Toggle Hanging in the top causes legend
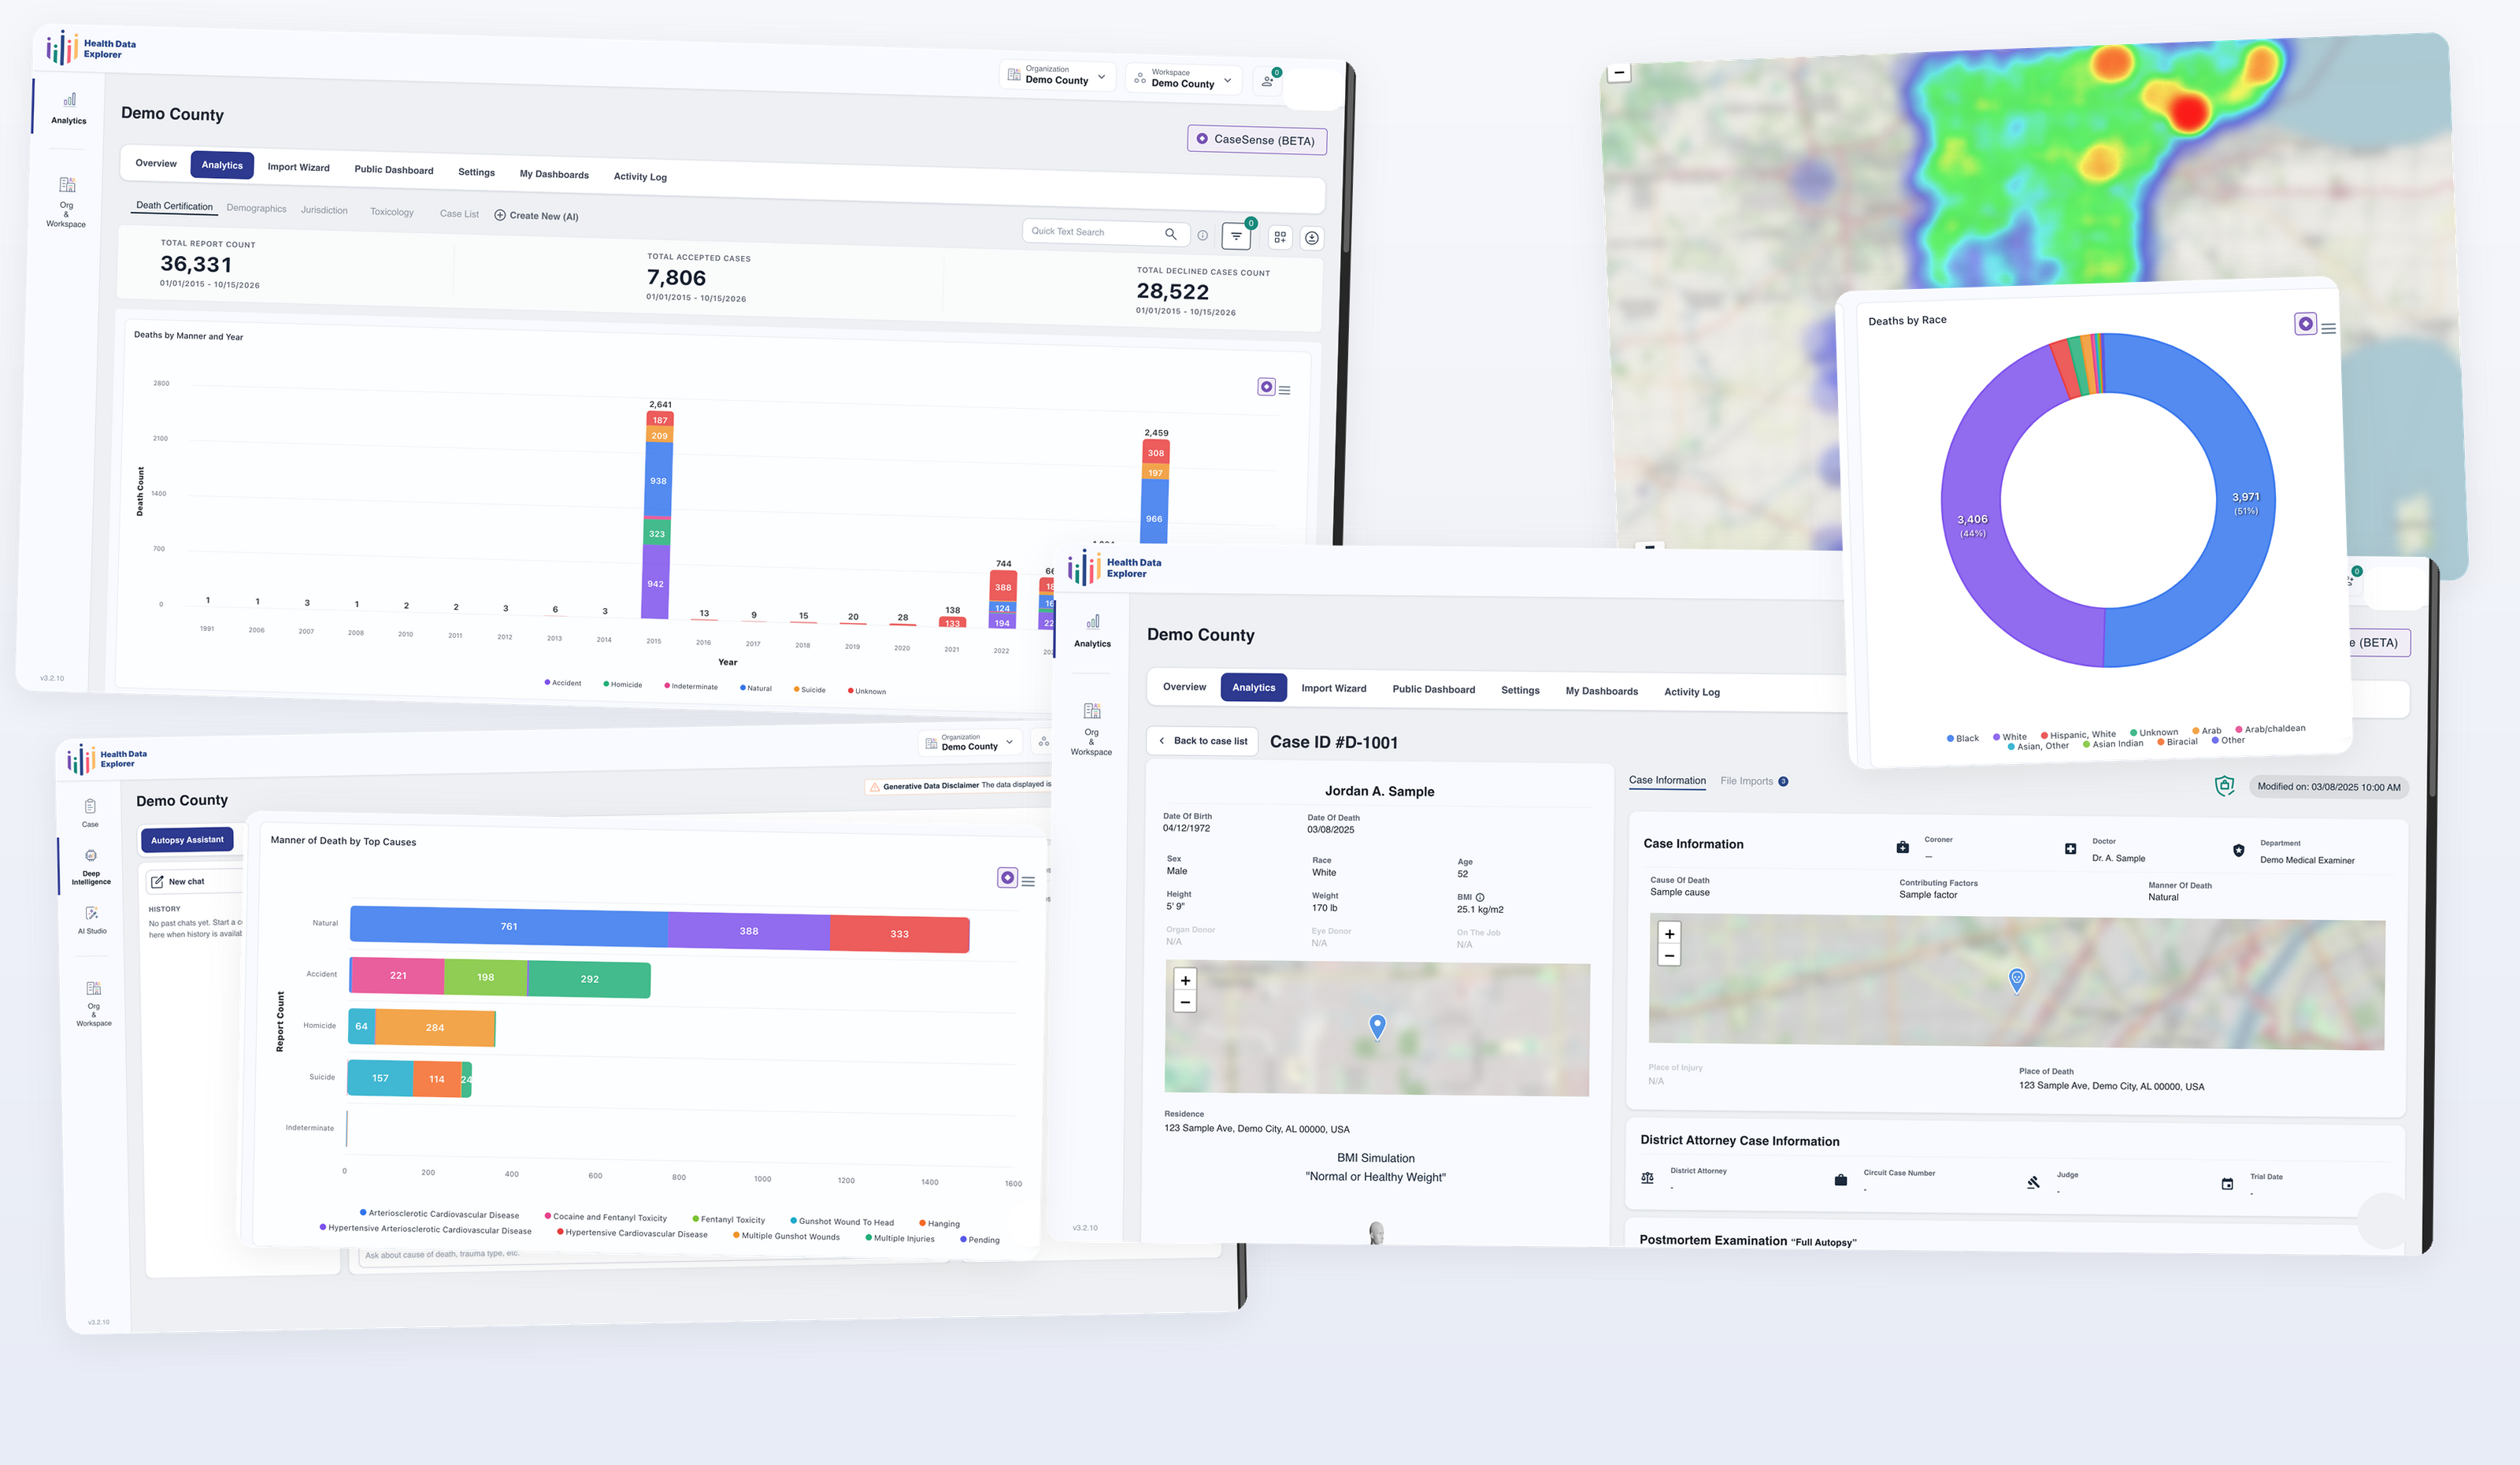The width and height of the screenshot is (2520, 1465). tap(939, 1223)
